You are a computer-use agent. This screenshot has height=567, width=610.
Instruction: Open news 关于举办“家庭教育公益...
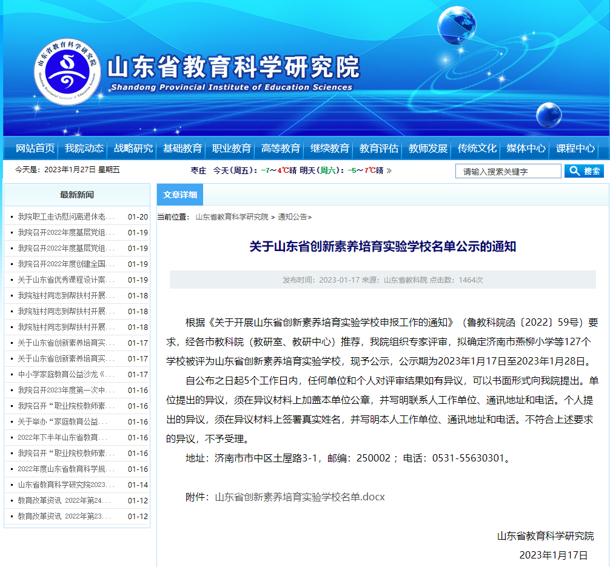62,421
